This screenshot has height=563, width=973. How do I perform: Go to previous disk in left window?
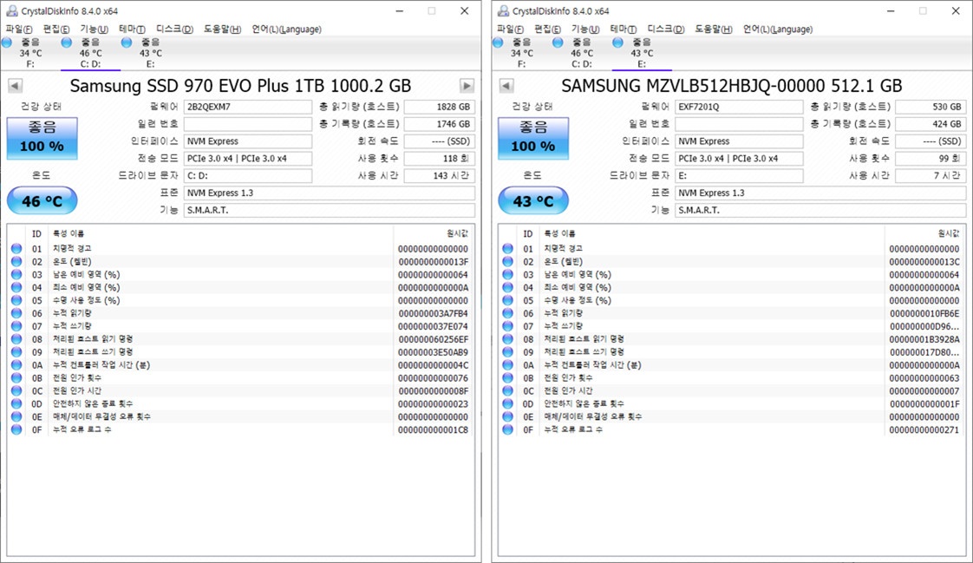15,86
